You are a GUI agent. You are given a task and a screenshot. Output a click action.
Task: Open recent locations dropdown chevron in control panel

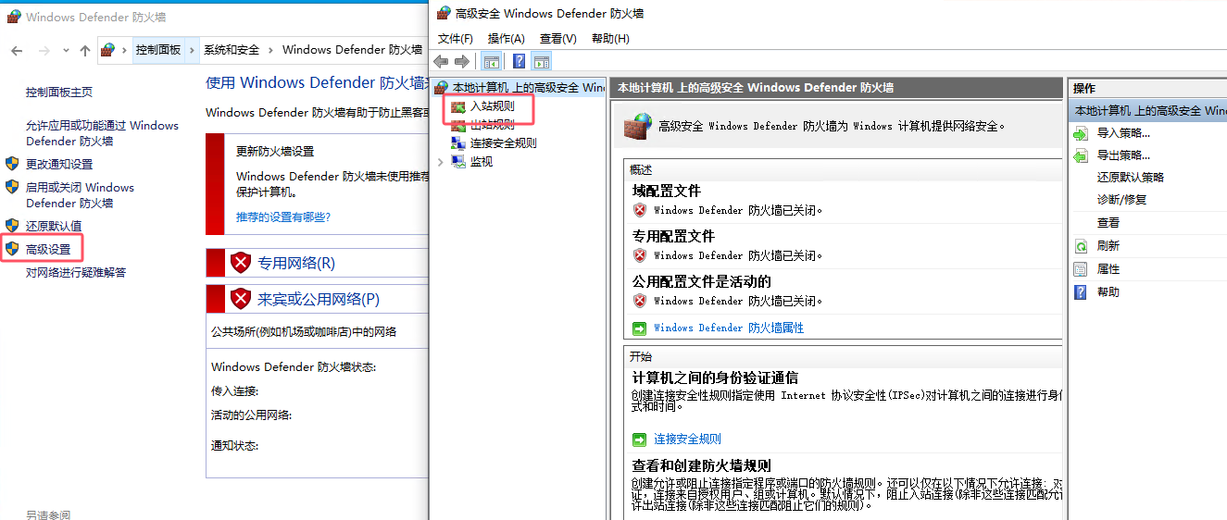pos(66,50)
